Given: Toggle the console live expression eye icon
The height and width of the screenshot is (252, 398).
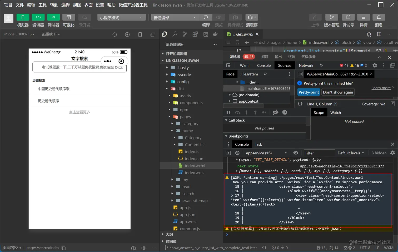Looking at the screenshot, I should [296, 153].
